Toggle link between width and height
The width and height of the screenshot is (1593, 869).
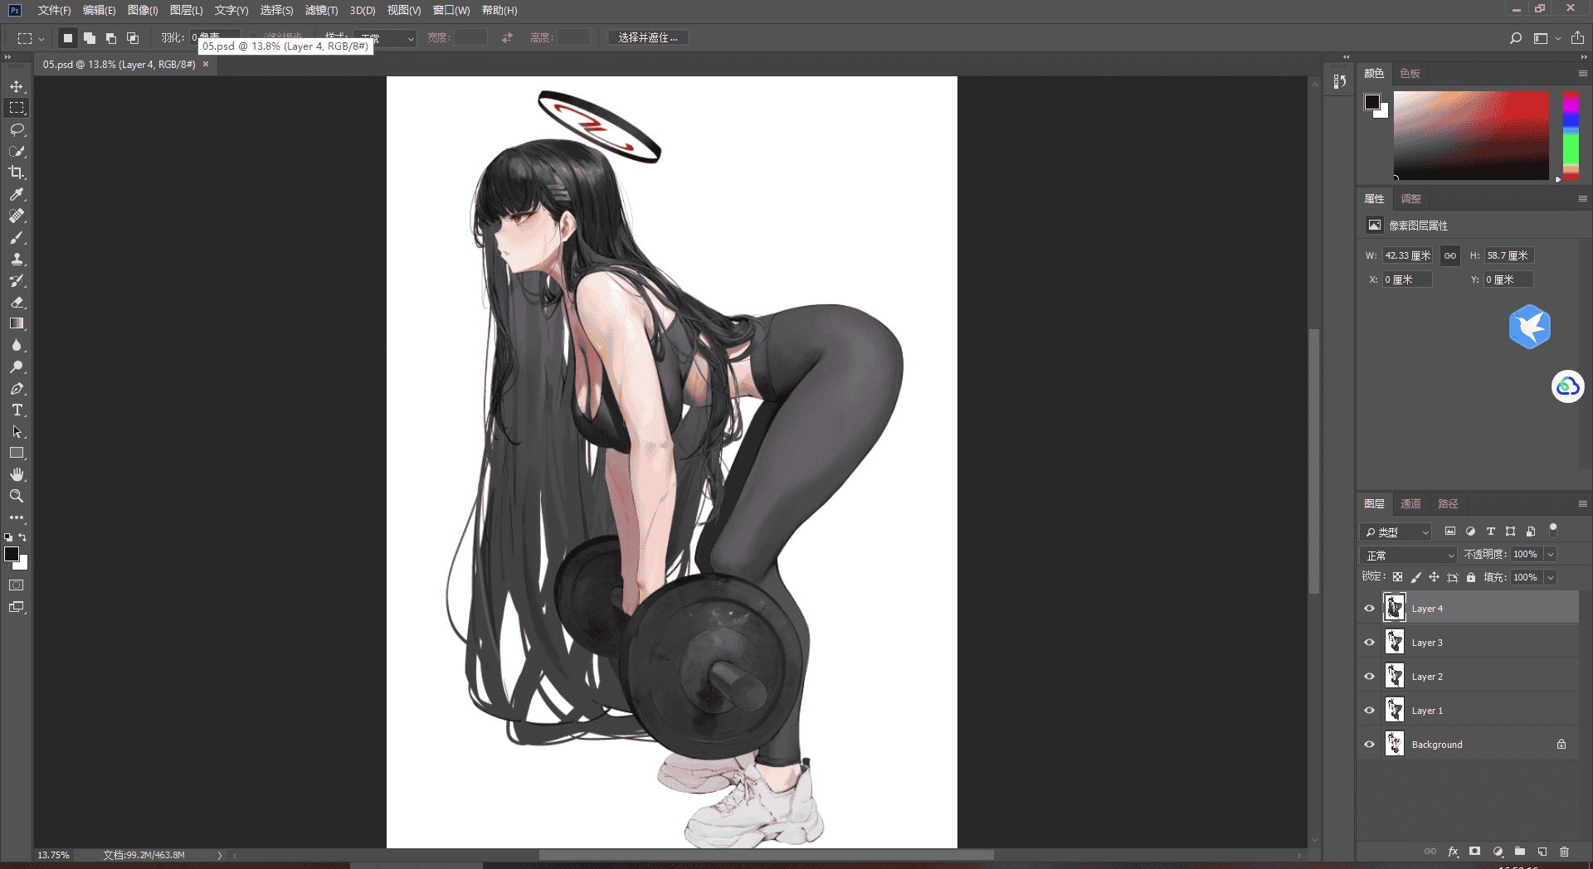pyautogui.click(x=1449, y=255)
